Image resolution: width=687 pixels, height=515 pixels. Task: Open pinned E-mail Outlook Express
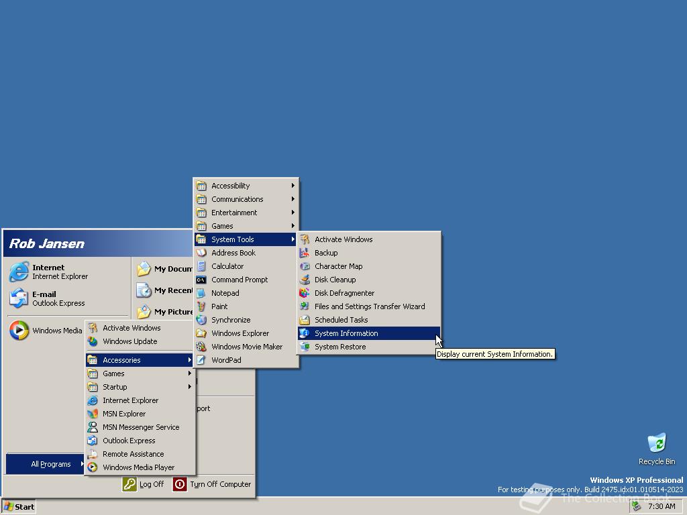pyautogui.click(x=68, y=298)
